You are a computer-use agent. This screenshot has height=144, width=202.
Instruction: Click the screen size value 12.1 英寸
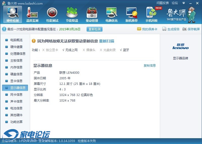coord(80,84)
